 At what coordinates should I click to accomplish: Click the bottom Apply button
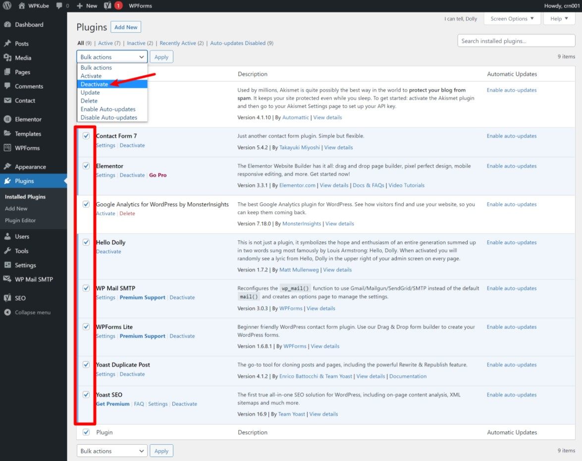(161, 451)
